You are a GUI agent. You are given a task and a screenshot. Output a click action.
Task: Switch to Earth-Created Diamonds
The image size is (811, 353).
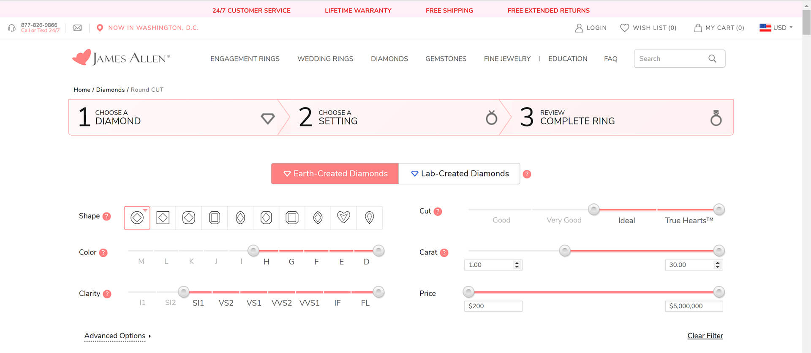(335, 174)
